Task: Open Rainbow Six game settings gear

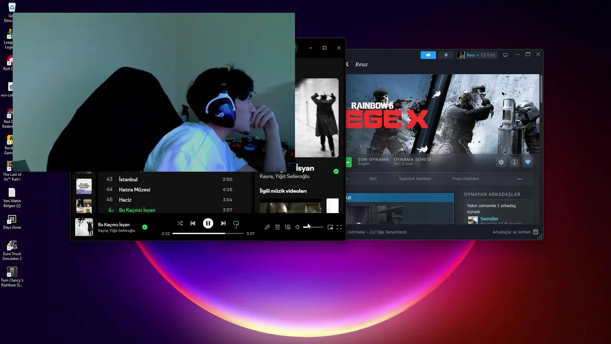Action: pos(501,162)
